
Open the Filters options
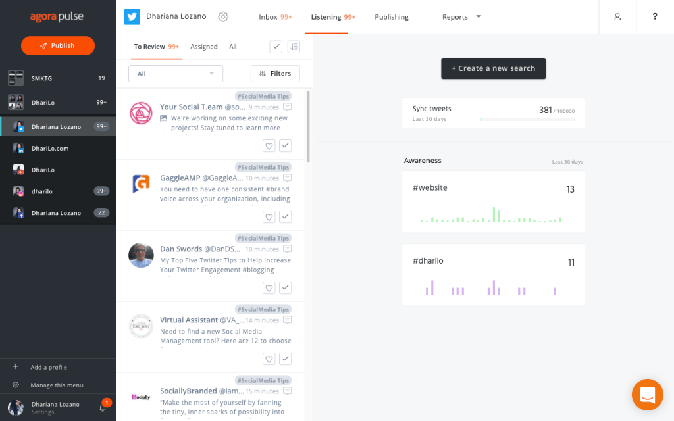pos(275,74)
